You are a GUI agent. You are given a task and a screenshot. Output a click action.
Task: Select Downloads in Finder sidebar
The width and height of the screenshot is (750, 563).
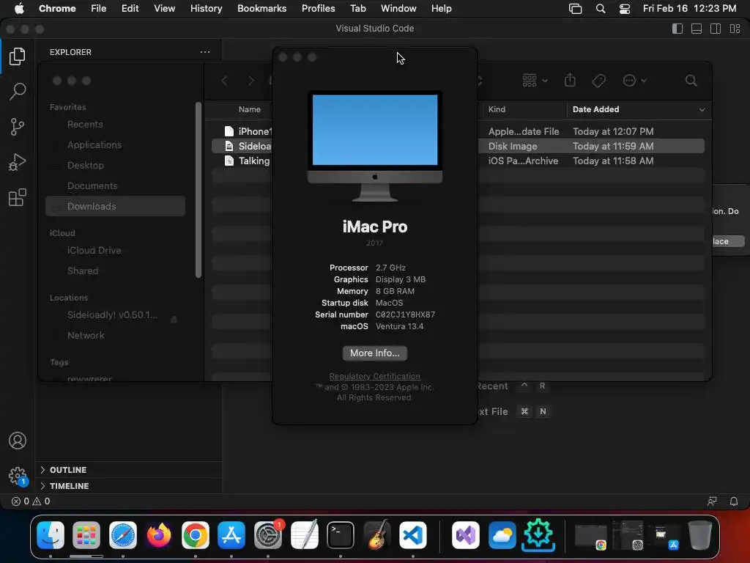(x=115, y=206)
